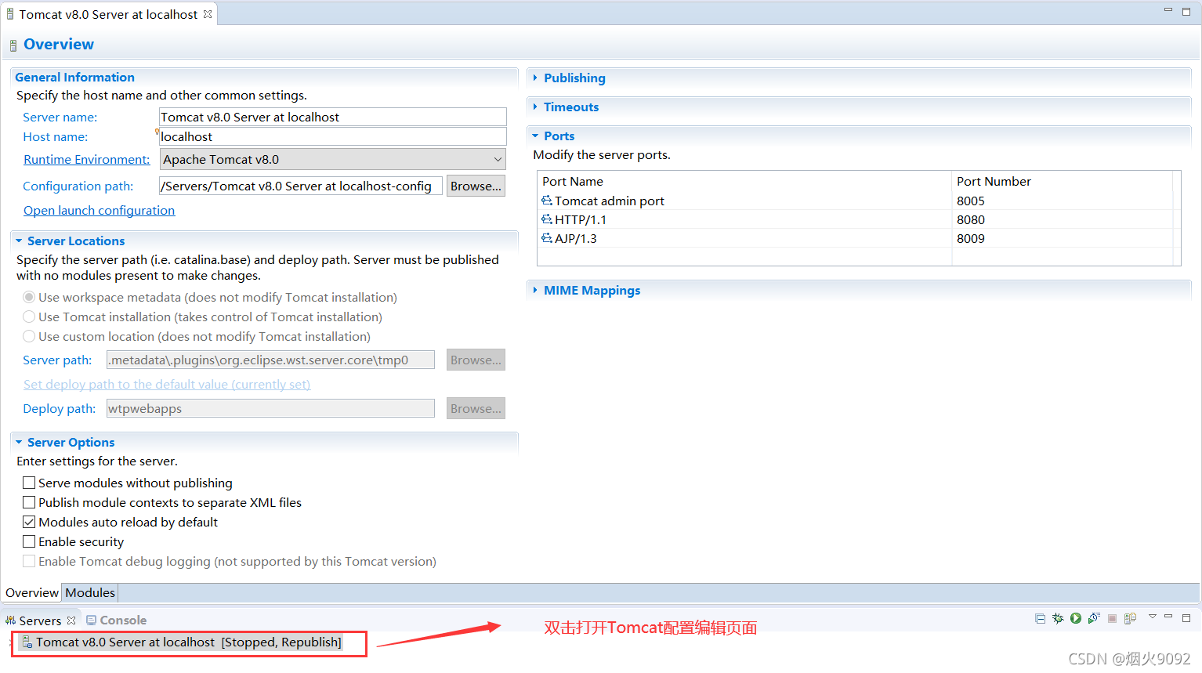Profile the server
The height and width of the screenshot is (673, 1202).
(x=1095, y=618)
